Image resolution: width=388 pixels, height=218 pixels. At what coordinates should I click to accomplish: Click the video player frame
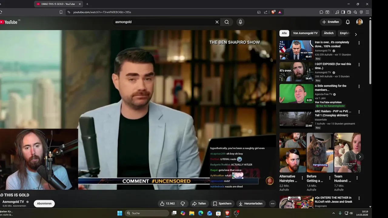[138, 110]
